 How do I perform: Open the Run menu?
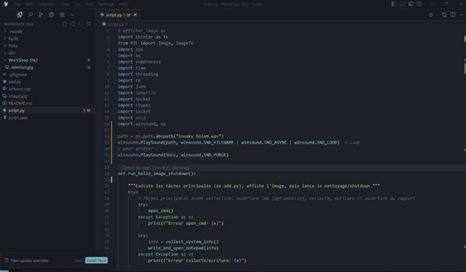(x=89, y=4)
